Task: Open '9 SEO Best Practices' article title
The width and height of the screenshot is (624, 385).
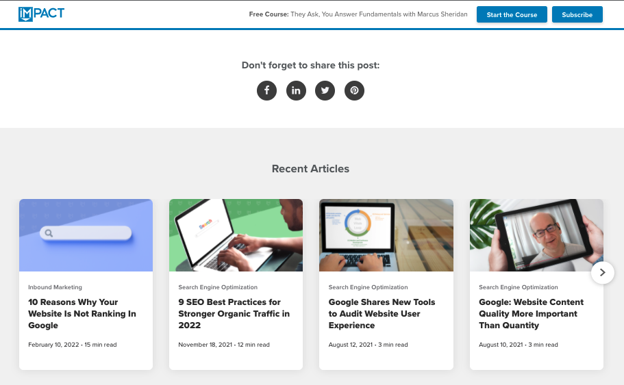Action: 234,313
